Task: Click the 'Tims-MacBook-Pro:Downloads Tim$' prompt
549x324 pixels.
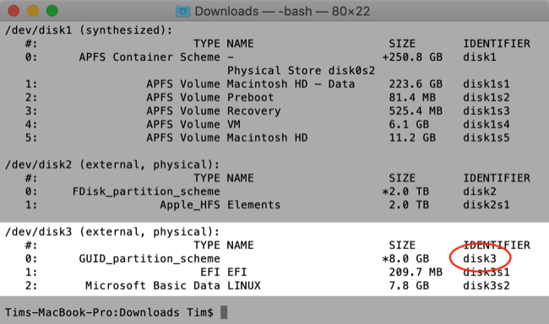Action: point(109,312)
